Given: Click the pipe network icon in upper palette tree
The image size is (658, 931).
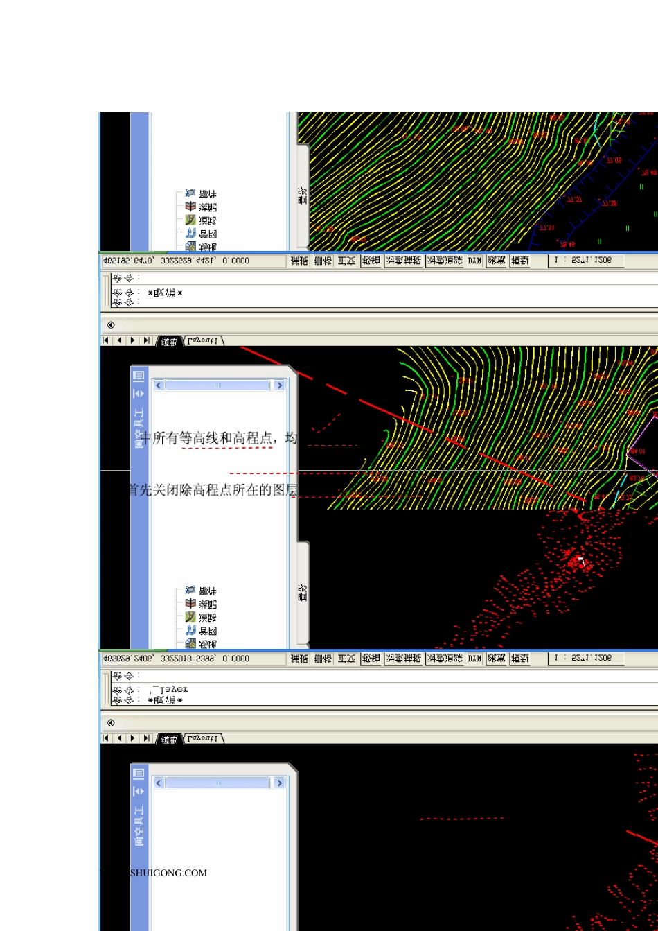Looking at the screenshot, I should point(190,234).
